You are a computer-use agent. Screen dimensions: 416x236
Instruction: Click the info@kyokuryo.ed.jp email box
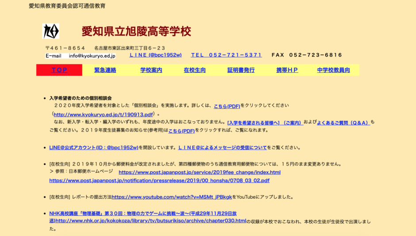pyautogui.click(x=81, y=56)
